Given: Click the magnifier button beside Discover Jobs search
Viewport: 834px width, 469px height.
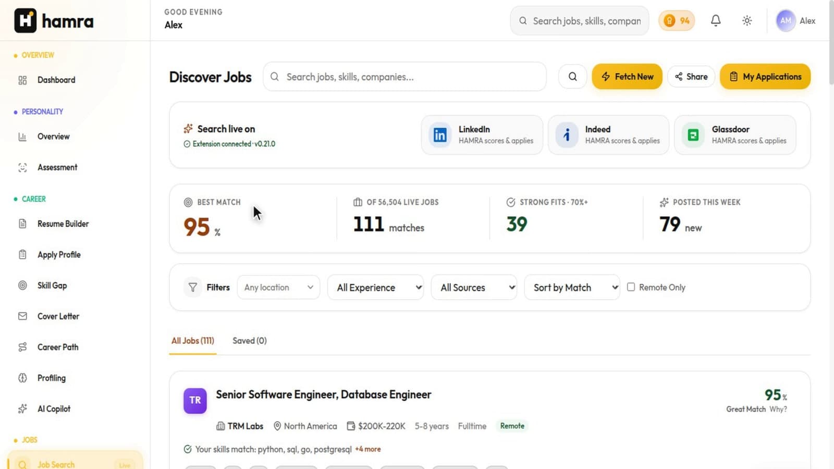Looking at the screenshot, I should pos(572,77).
